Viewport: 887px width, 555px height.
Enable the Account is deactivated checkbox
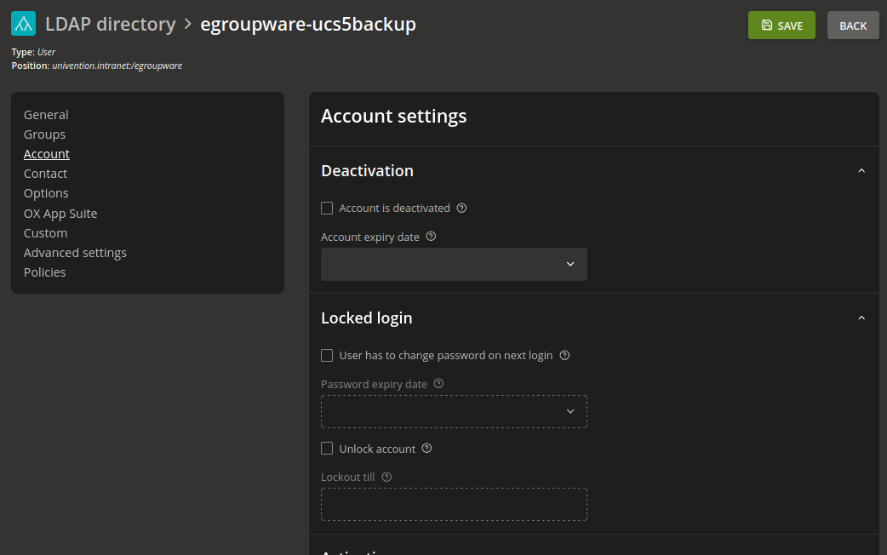[x=327, y=208]
